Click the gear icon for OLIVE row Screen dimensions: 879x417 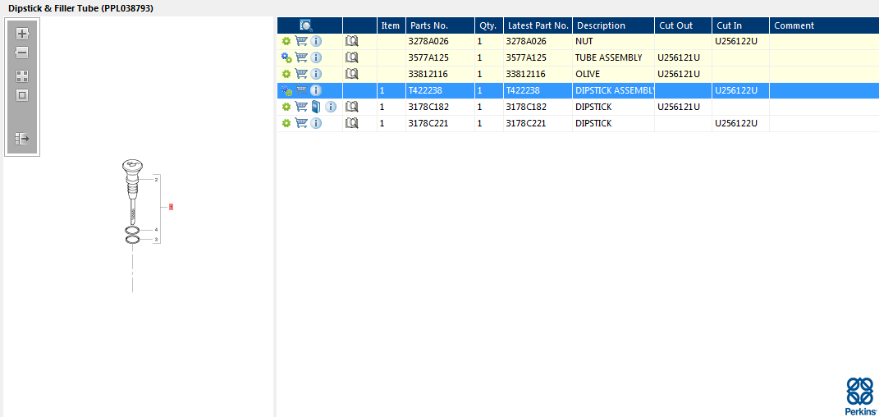click(286, 74)
